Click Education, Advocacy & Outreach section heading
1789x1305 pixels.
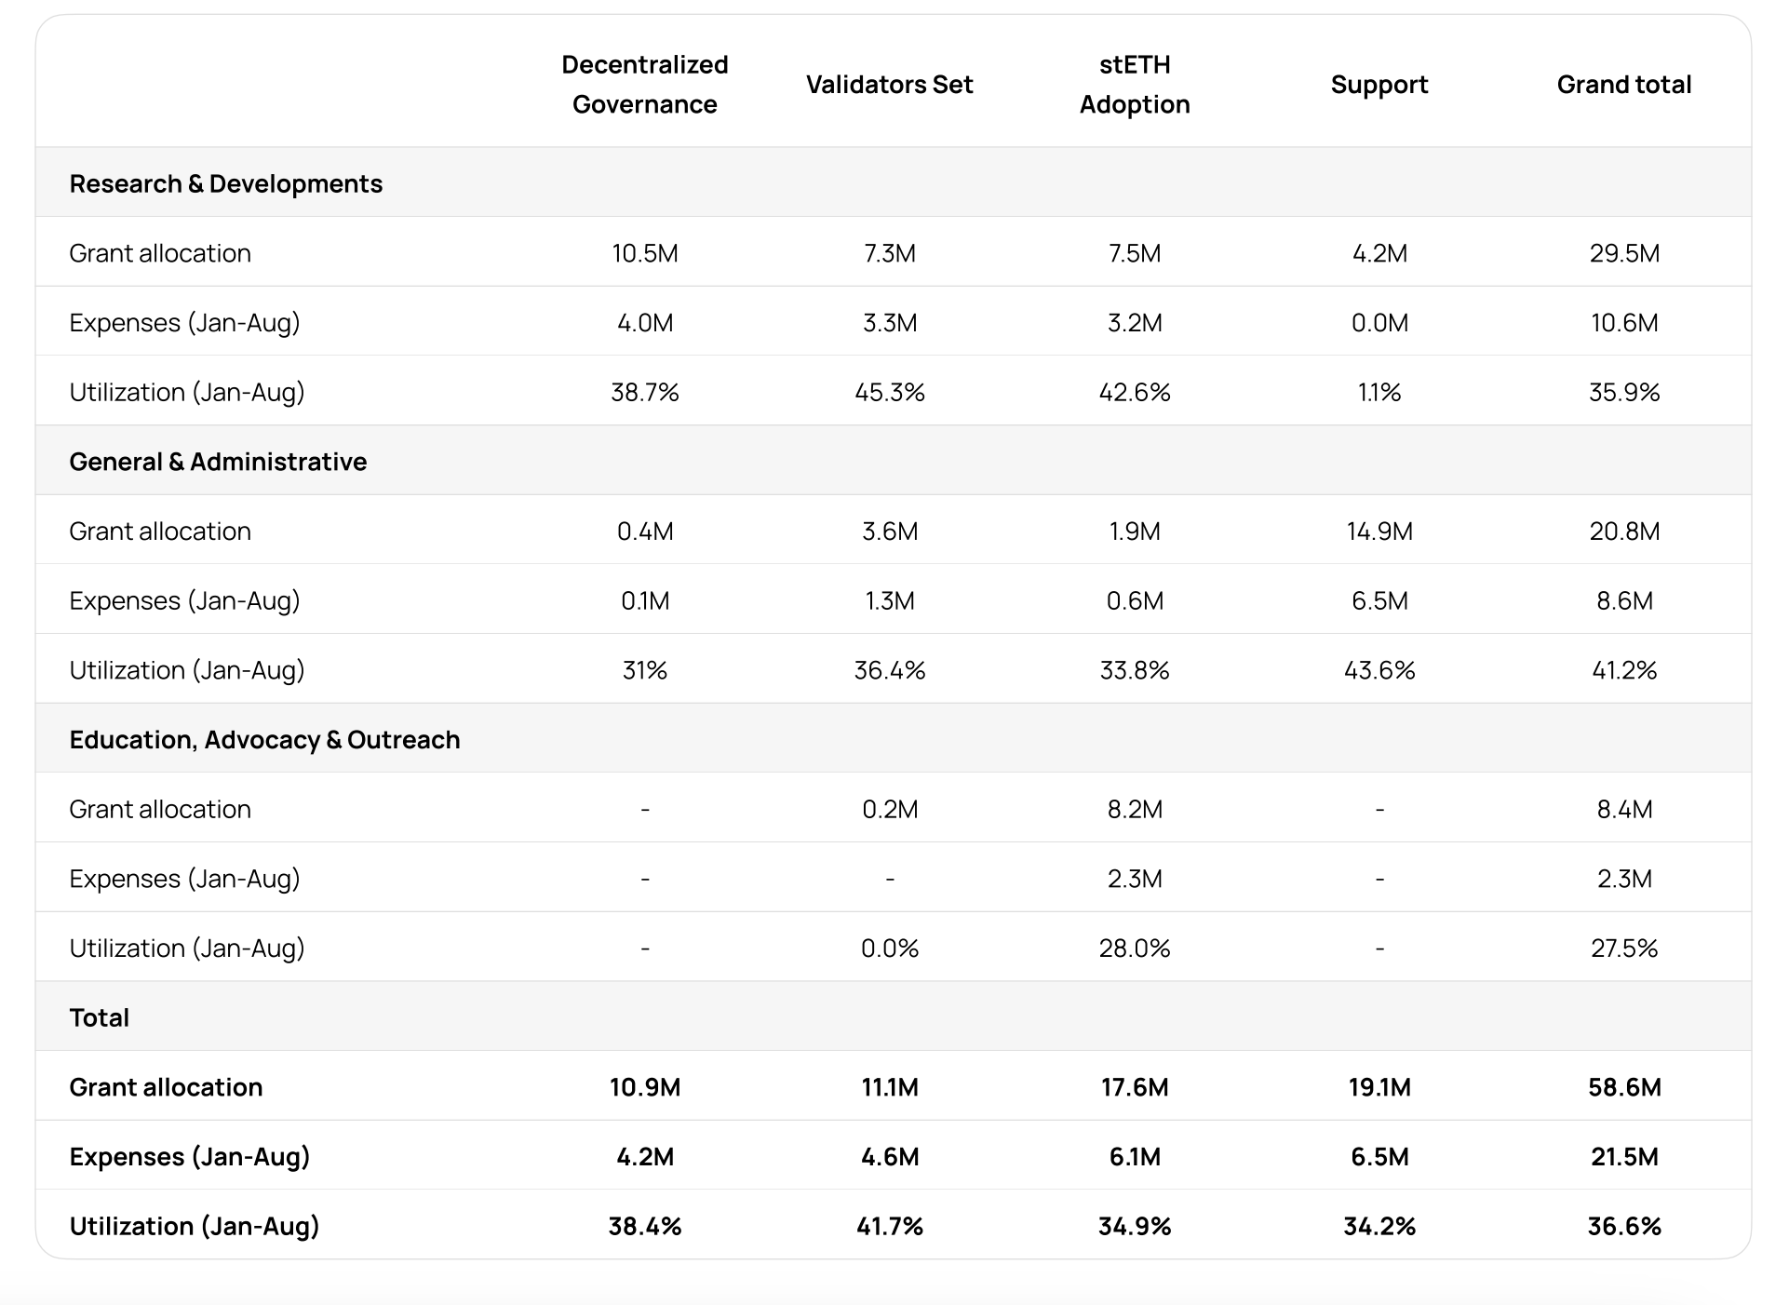point(264,740)
